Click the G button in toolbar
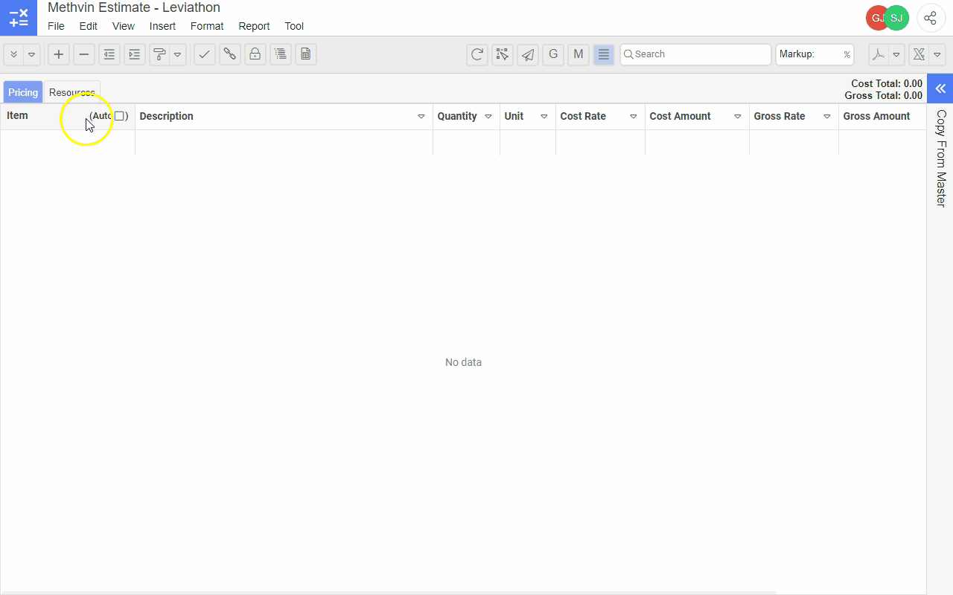The image size is (953, 595). [553, 54]
